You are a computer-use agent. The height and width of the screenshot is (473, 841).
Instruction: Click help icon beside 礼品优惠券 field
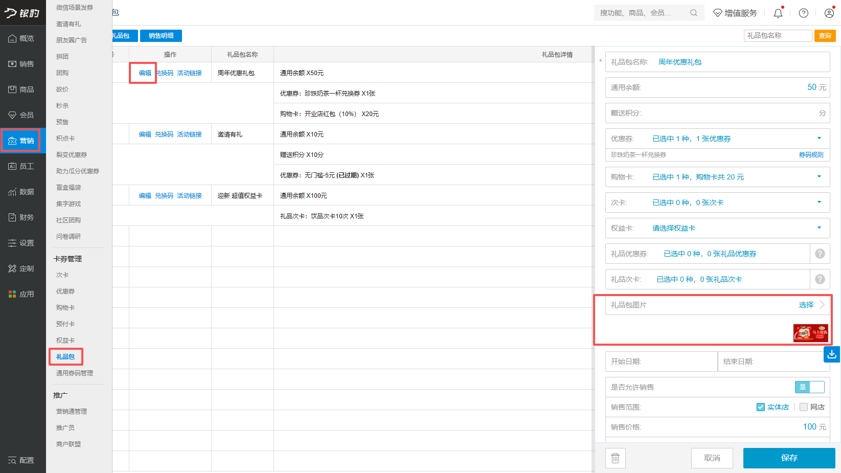coord(820,254)
